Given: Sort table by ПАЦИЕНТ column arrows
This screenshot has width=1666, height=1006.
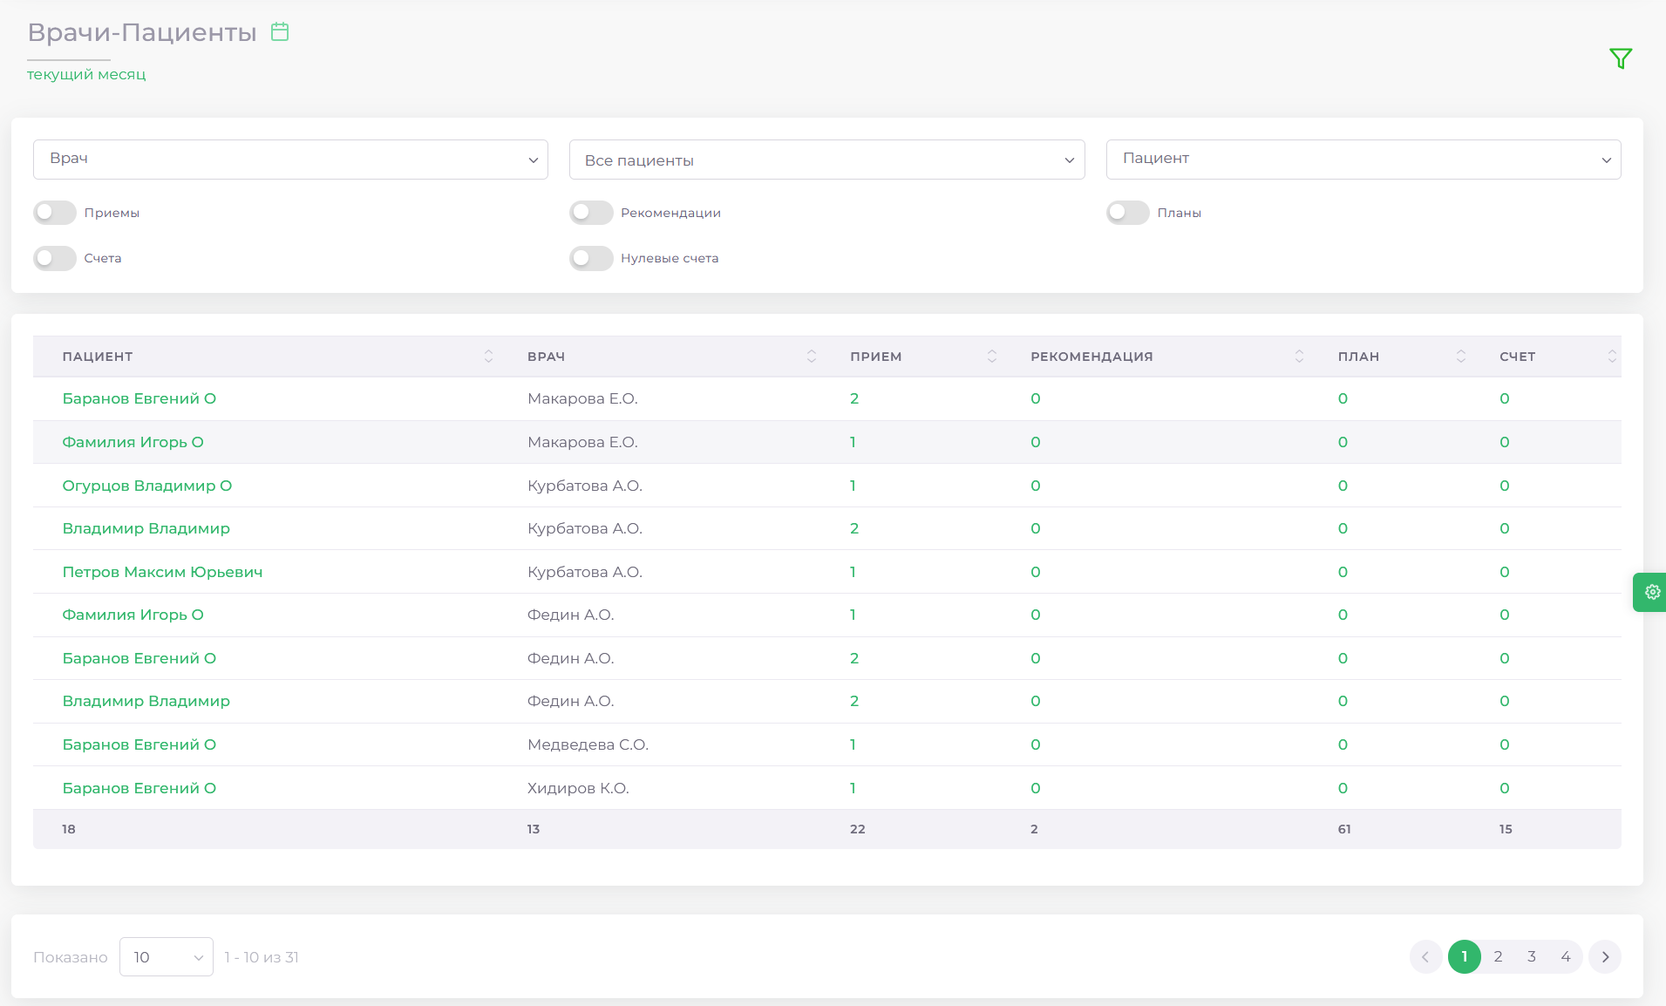Looking at the screenshot, I should 488,357.
